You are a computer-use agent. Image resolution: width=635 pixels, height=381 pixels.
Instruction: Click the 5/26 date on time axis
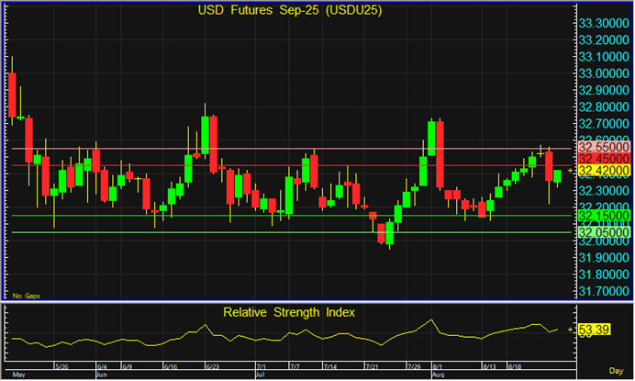(x=63, y=366)
